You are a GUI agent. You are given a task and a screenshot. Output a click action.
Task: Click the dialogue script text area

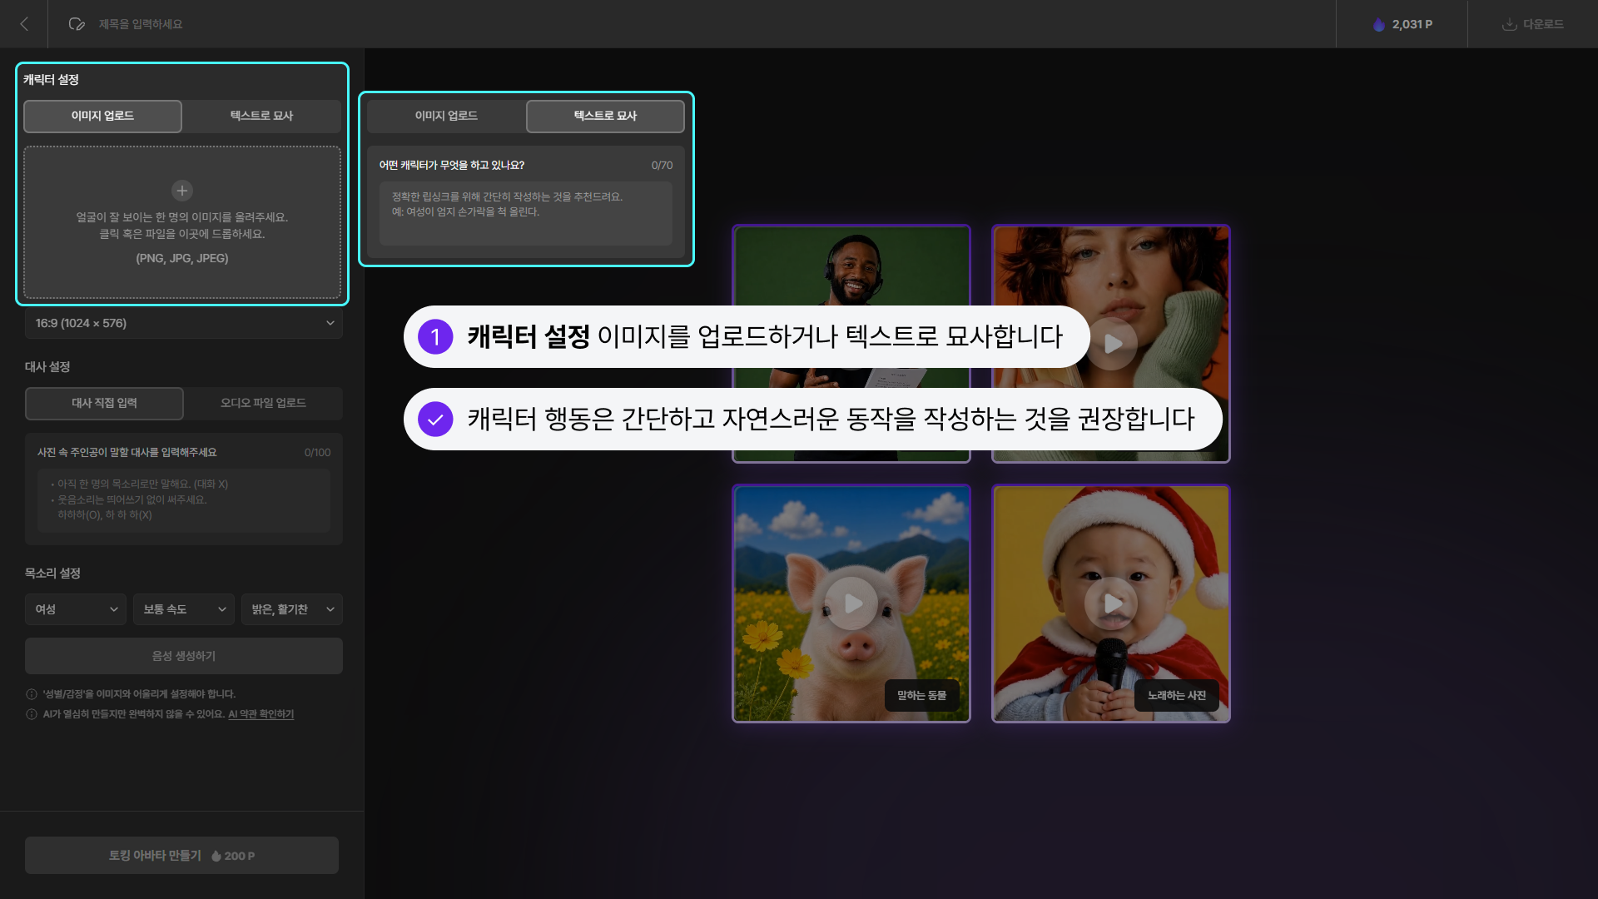(x=184, y=499)
